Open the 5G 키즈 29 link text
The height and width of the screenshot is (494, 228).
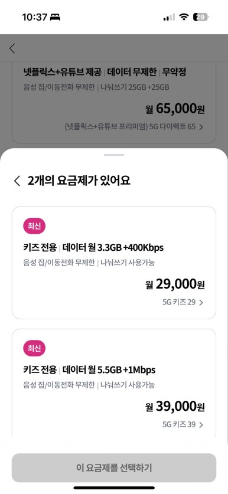[x=179, y=302]
